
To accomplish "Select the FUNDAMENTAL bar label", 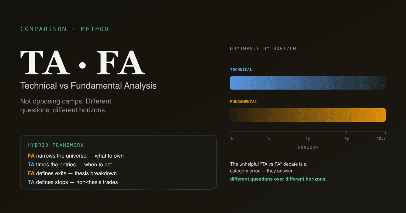I will pyautogui.click(x=243, y=102).
